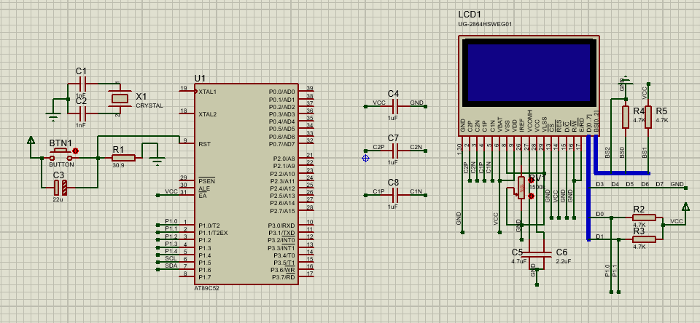
Task: Click the P1.1/T2EX pin label
Action: point(213,233)
